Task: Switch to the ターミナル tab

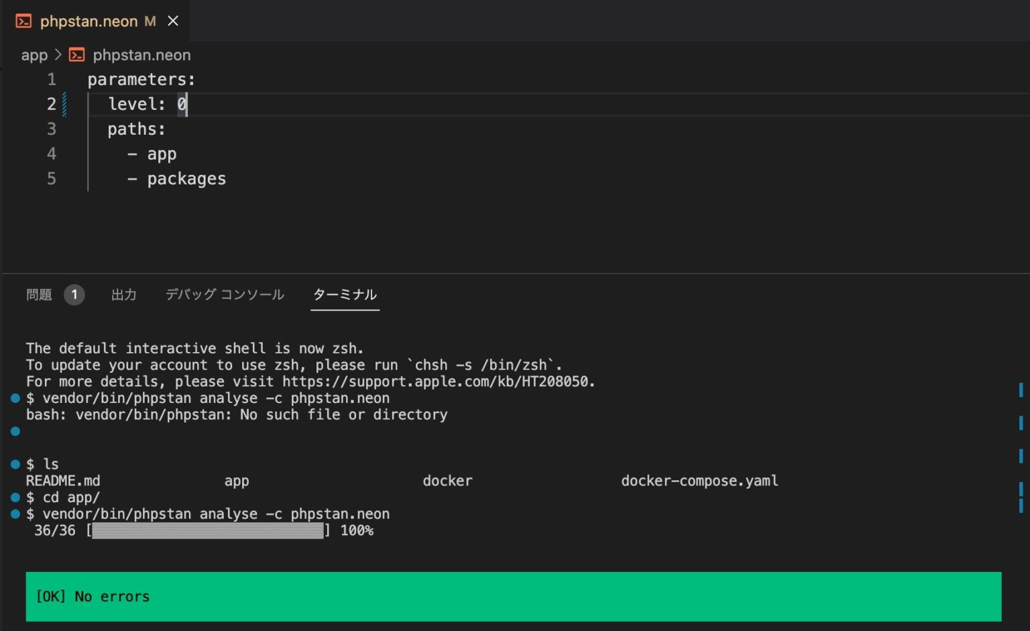Action: 344,294
